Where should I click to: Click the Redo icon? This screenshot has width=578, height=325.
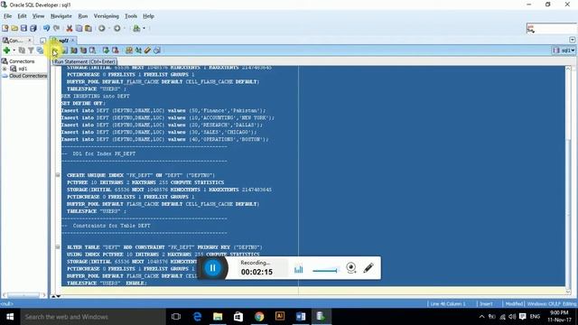coord(56,28)
